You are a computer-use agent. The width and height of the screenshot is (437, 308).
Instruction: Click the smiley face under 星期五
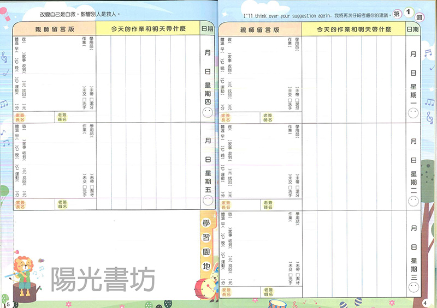207,201
